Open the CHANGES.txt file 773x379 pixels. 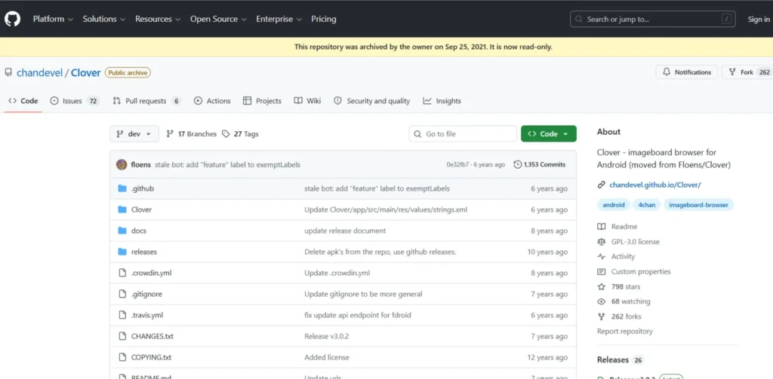pos(152,336)
